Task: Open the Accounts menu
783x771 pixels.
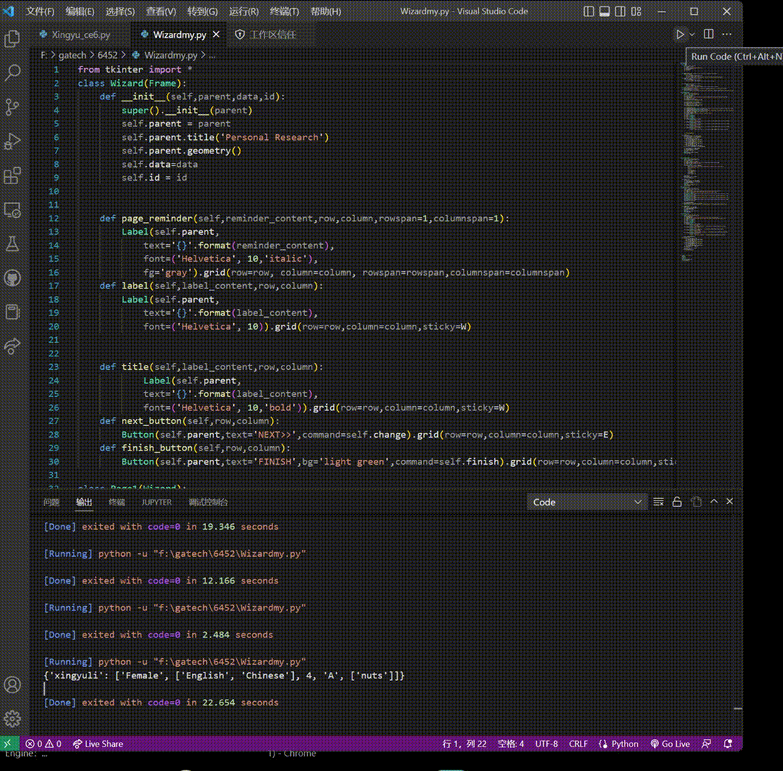Action: pos(12,685)
